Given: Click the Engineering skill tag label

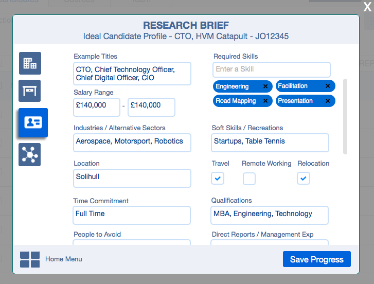Looking at the screenshot, I should coord(232,86).
